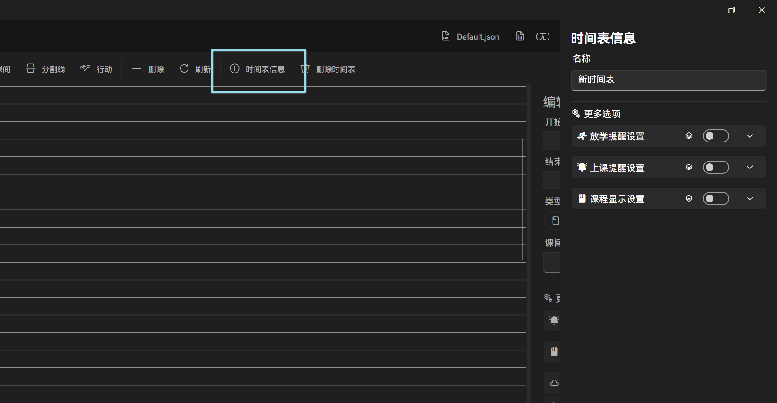Expand the 放学提醒设置 section
The width and height of the screenshot is (777, 403).
coord(749,136)
